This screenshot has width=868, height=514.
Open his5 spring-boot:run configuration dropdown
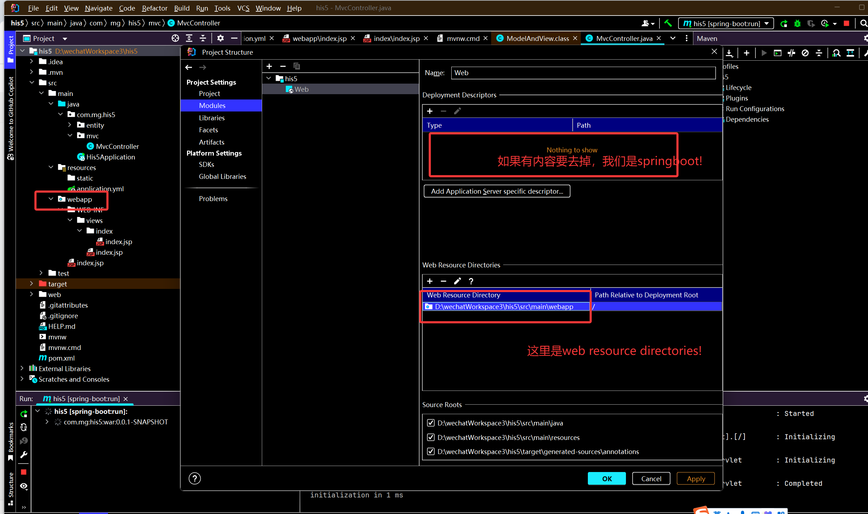[x=726, y=23]
